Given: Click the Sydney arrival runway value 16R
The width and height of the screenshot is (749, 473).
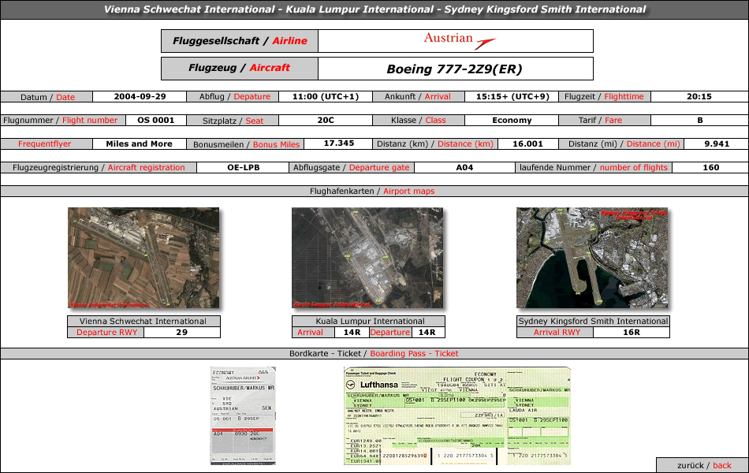Looking at the screenshot, I should tap(631, 333).
